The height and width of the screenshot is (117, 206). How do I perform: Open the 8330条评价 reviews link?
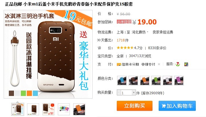coord(157,48)
